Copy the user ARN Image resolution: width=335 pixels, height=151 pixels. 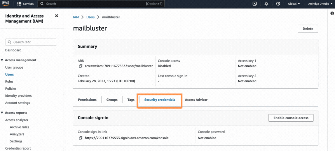click(x=80, y=66)
